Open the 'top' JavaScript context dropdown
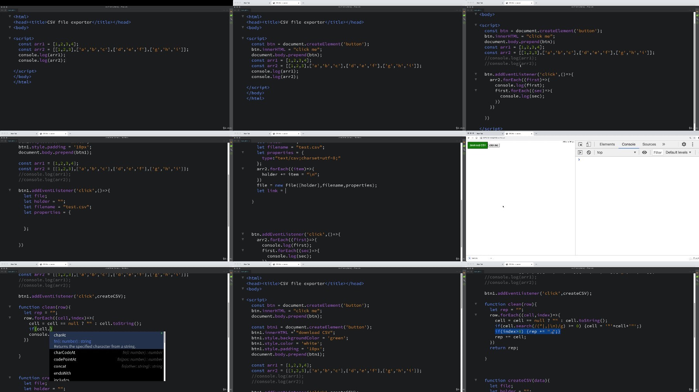The width and height of the screenshot is (699, 392). coord(617,152)
